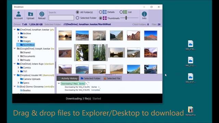Collapse GoogleDrive Joseph Joestar account node
219x123 pixels.
pyautogui.click(x=15, y=49)
